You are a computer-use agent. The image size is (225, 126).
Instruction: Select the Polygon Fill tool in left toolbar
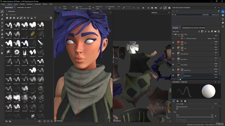(x=2, y=22)
